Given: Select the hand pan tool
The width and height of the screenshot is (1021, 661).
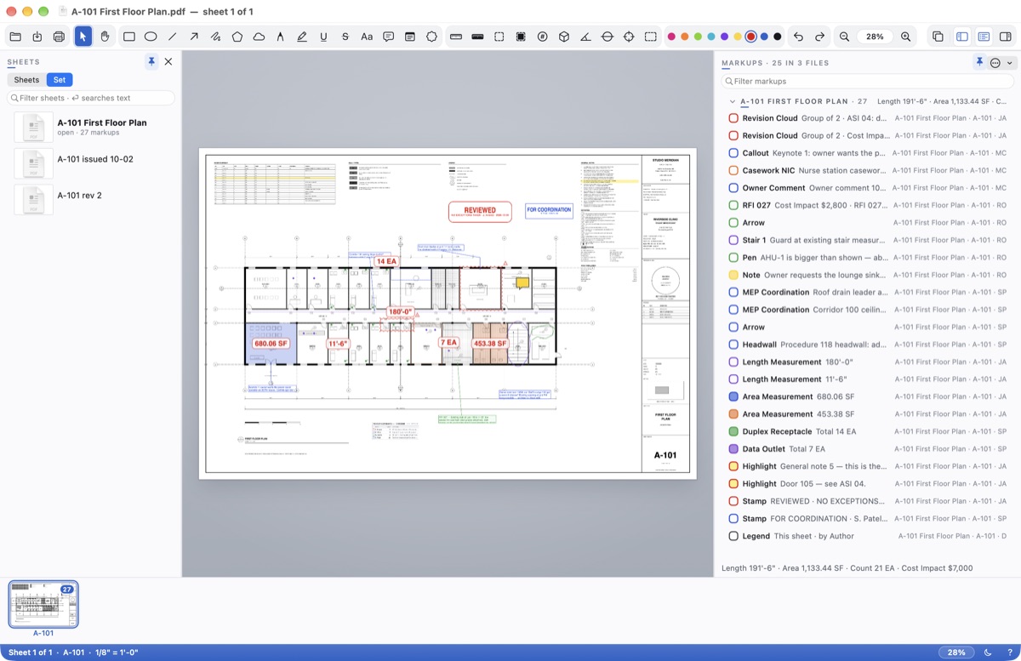Looking at the screenshot, I should [105, 37].
